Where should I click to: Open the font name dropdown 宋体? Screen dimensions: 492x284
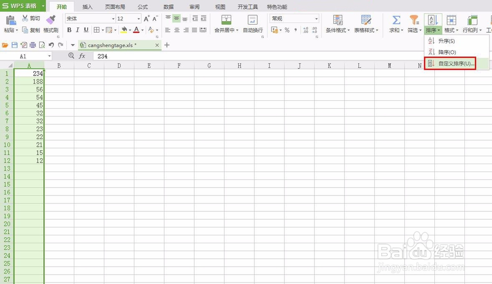pyautogui.click(x=113, y=19)
